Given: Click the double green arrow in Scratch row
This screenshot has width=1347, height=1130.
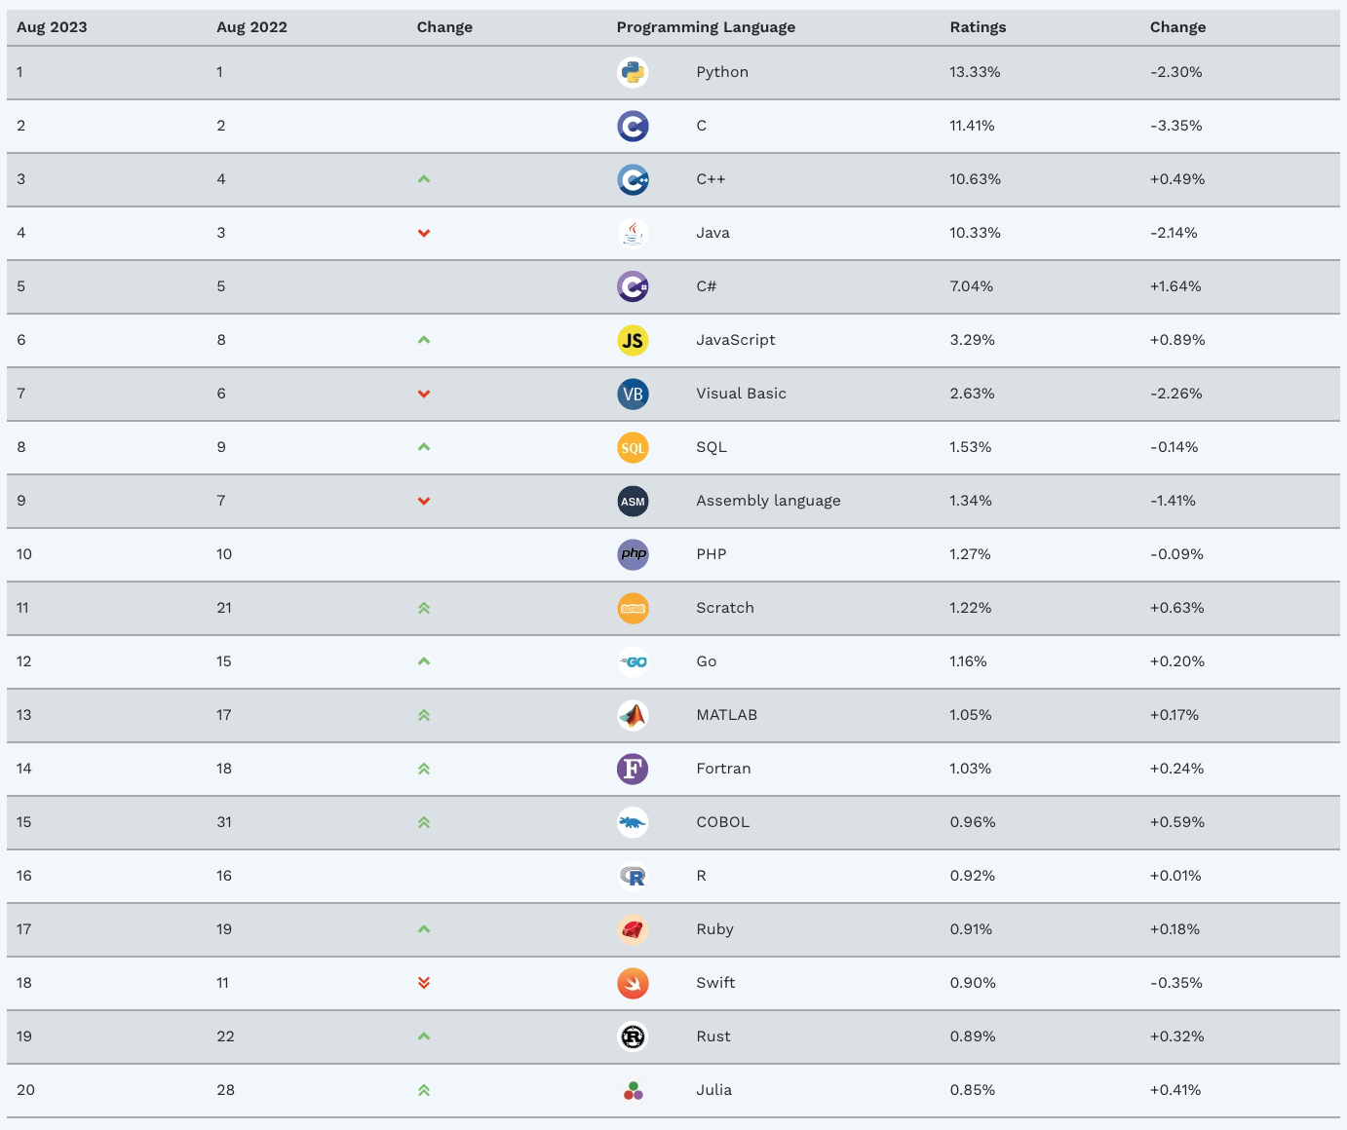Looking at the screenshot, I should (424, 608).
